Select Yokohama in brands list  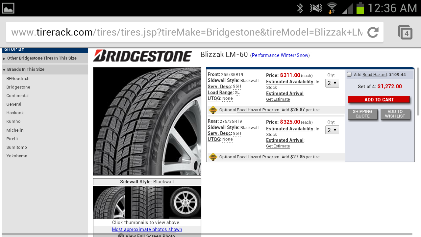(x=17, y=156)
